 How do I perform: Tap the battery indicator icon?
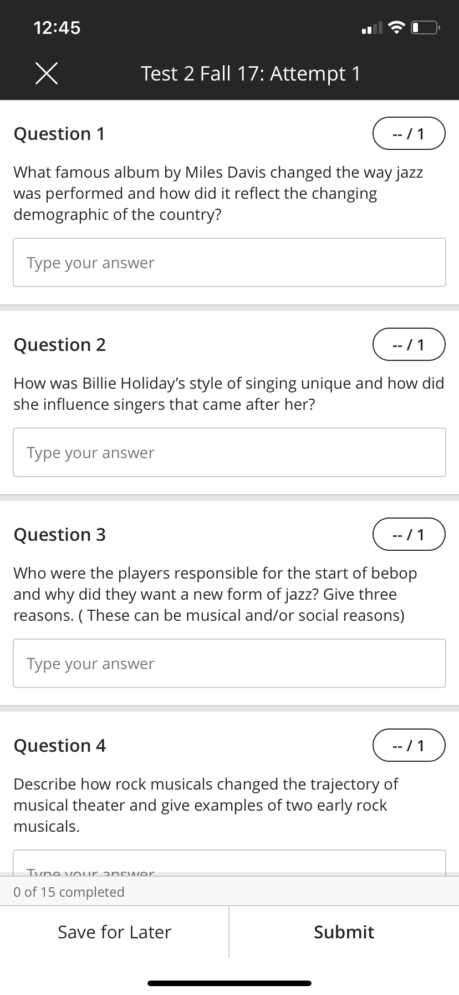(426, 27)
